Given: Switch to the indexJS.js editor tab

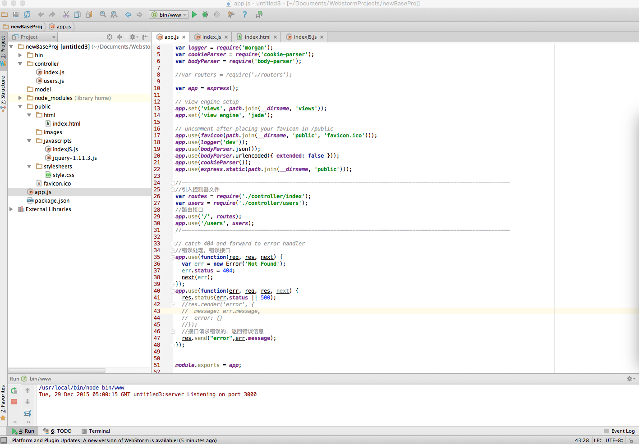Looking at the screenshot, I should 305,37.
